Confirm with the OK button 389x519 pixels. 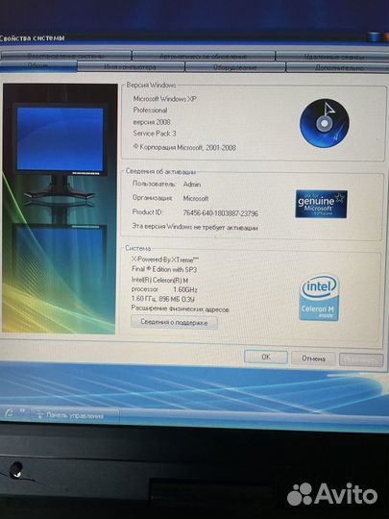(266, 357)
